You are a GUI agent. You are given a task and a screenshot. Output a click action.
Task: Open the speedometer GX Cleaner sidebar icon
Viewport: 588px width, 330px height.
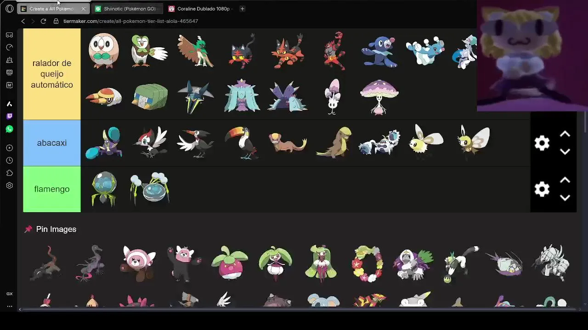click(9, 47)
